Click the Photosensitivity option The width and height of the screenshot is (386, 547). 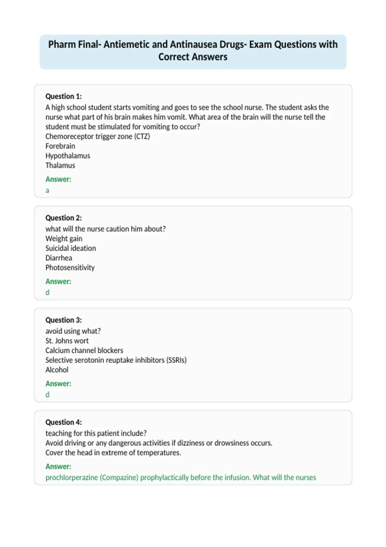point(70,268)
